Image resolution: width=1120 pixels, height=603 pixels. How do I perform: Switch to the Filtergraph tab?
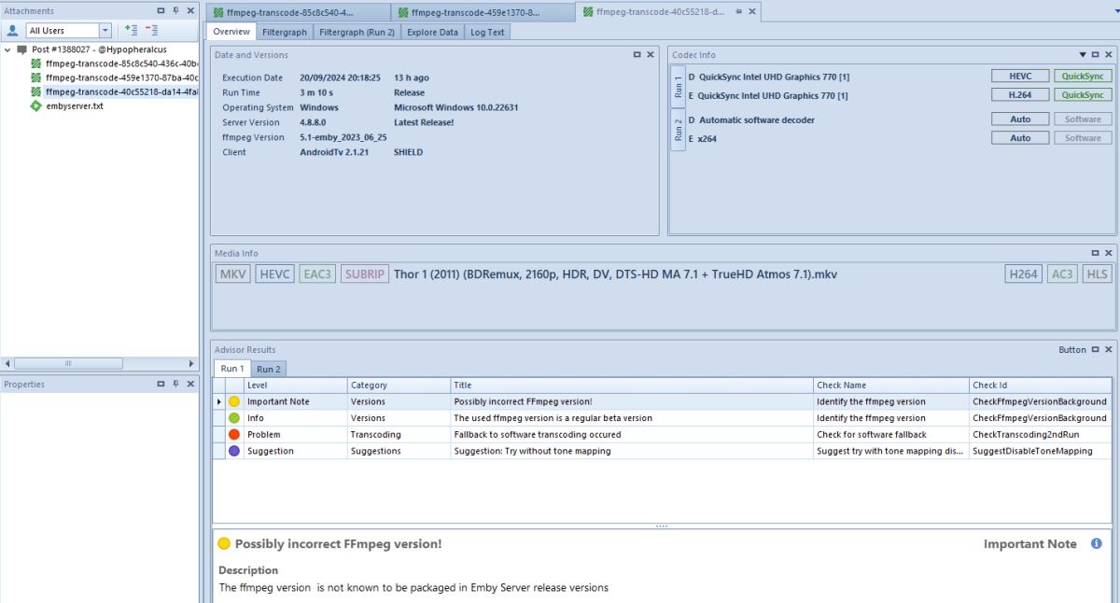285,32
